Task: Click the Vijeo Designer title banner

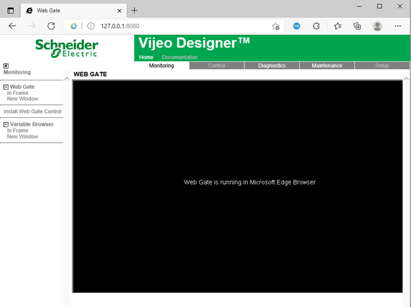Action: click(194, 43)
